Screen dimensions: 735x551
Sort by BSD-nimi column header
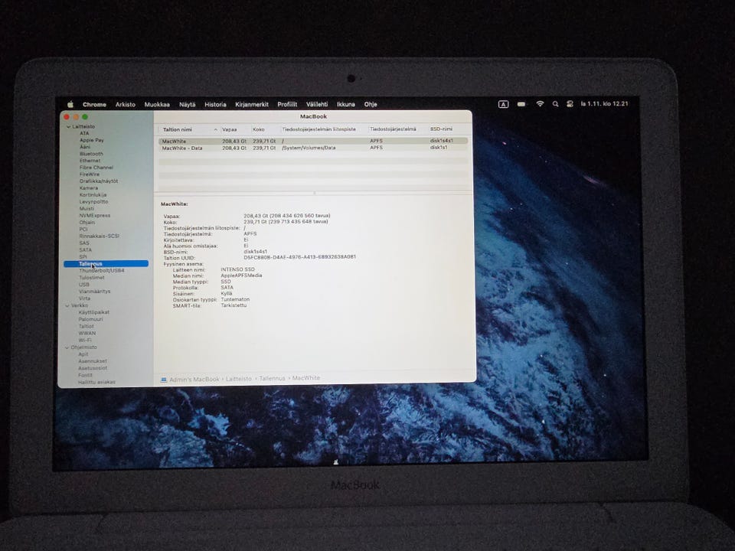(x=441, y=129)
